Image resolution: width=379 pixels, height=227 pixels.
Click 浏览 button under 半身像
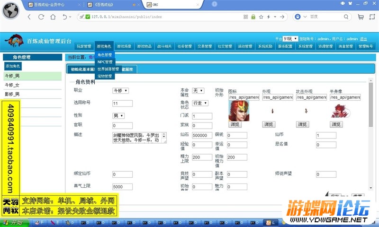click(x=336, y=124)
